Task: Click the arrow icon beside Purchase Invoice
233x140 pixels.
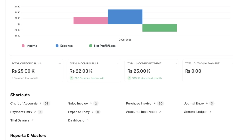Action: point(154,104)
